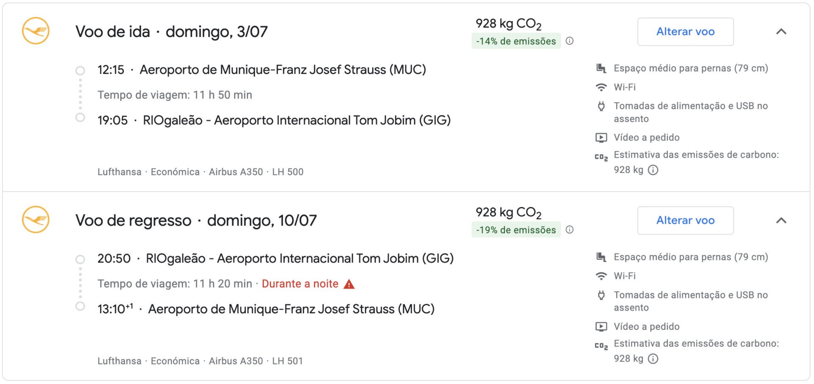Click the Durante a noite warning text
The width and height of the screenshot is (814, 384).
[x=300, y=284]
